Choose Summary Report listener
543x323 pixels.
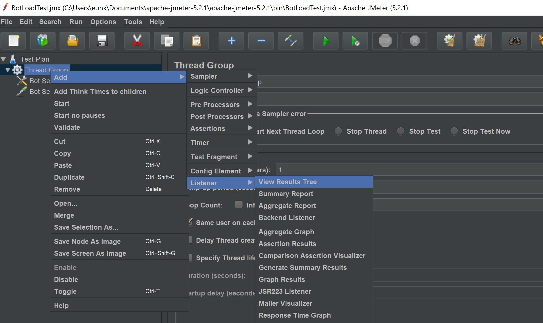pyautogui.click(x=314, y=194)
